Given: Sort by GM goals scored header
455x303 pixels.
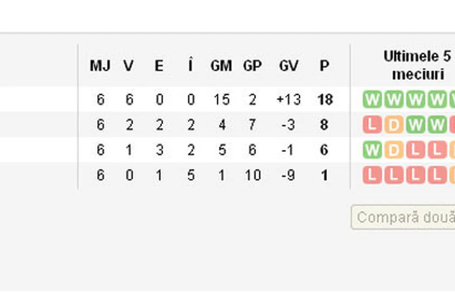Looking at the screenshot, I should pos(221,66).
